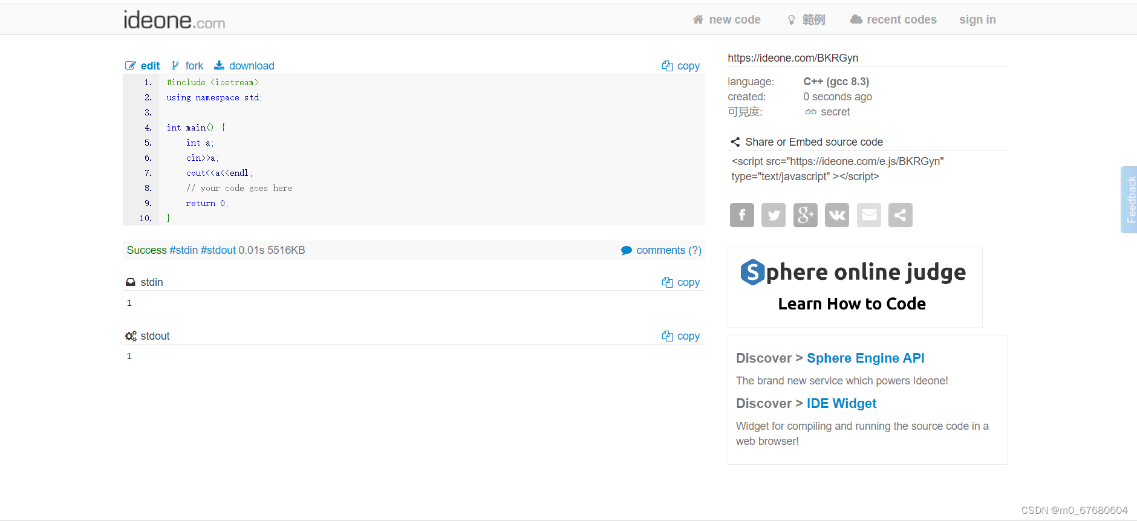
Task: Click the Success status text
Action: coord(146,250)
